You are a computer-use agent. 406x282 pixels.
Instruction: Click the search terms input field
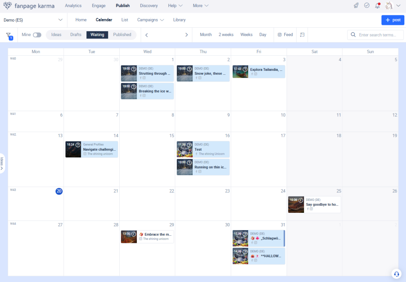pos(379,35)
